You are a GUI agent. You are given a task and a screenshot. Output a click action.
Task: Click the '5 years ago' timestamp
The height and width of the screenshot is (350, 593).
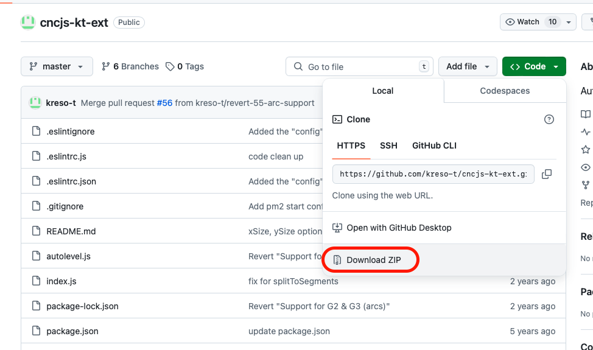533,331
